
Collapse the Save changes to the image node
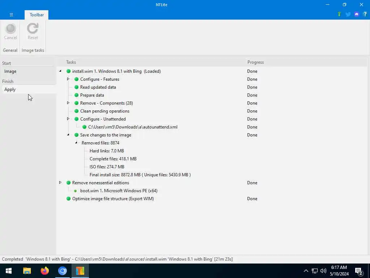click(x=68, y=135)
